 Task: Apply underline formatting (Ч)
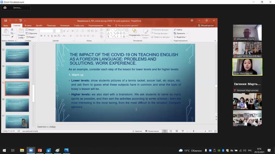(48, 36)
